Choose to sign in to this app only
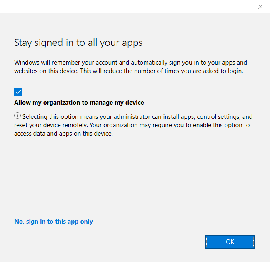 [53, 222]
